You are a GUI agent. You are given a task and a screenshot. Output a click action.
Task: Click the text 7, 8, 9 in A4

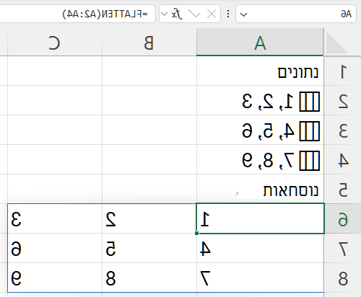tap(268, 161)
